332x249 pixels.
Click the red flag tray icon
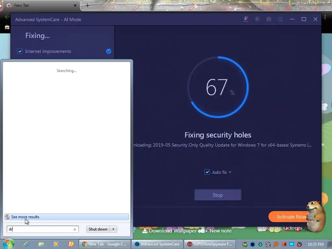click(x=284, y=244)
